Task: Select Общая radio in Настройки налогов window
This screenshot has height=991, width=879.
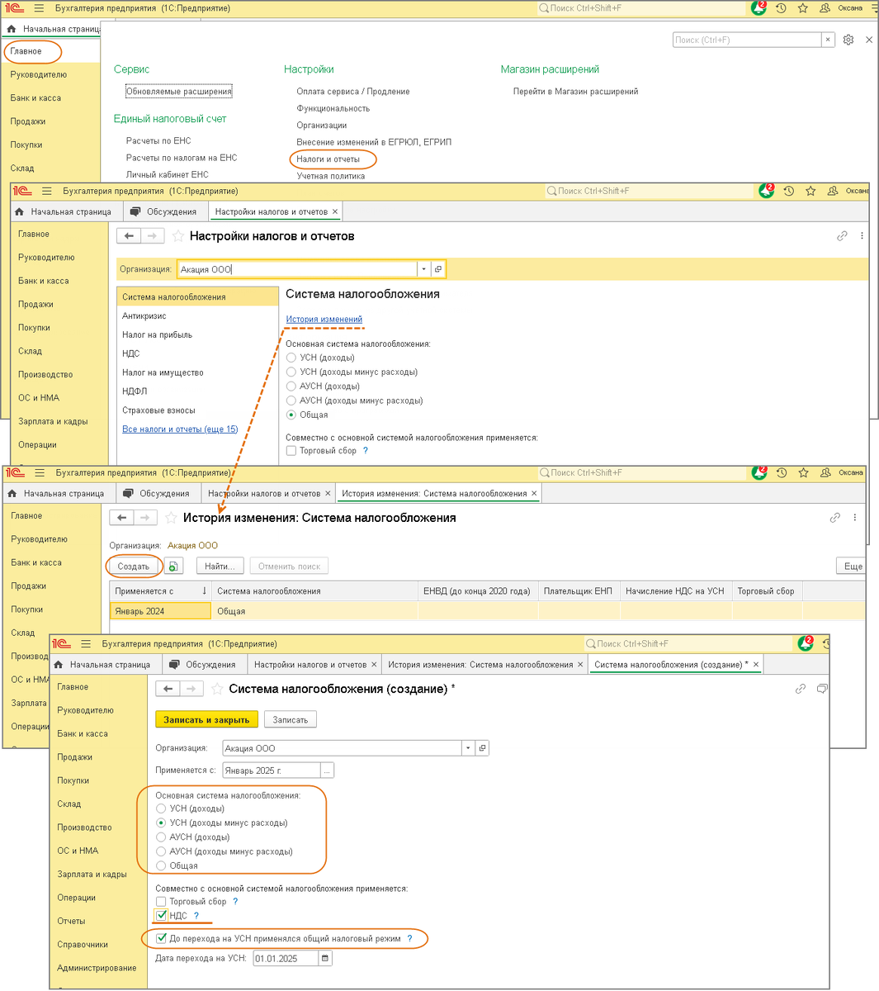Action: click(x=291, y=415)
